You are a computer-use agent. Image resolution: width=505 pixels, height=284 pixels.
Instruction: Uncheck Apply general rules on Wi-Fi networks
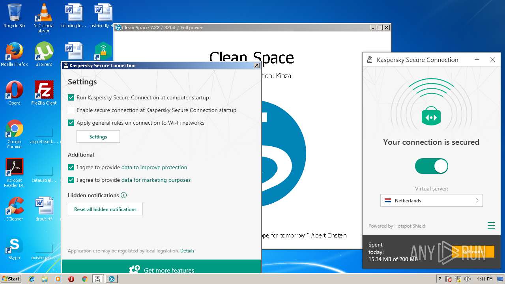click(x=71, y=123)
